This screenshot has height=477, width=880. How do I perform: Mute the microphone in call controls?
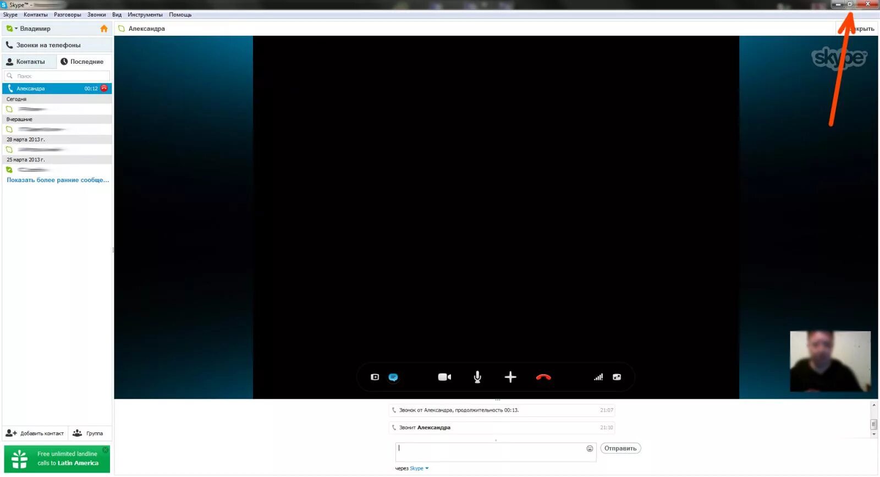[477, 377]
